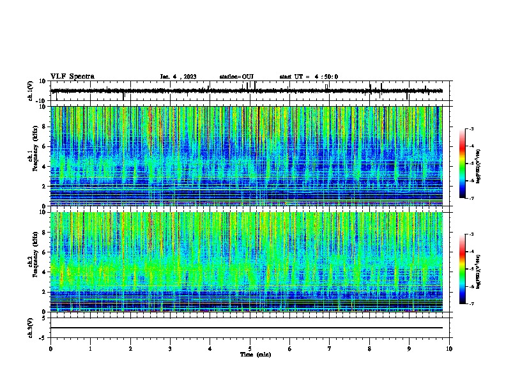Screen dimensions: 506x391
Task: Click time axis tick label '10'
Action: (449, 349)
